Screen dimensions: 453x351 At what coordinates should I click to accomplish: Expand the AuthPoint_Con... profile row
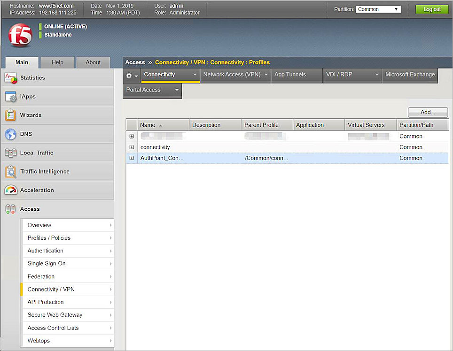click(x=132, y=158)
